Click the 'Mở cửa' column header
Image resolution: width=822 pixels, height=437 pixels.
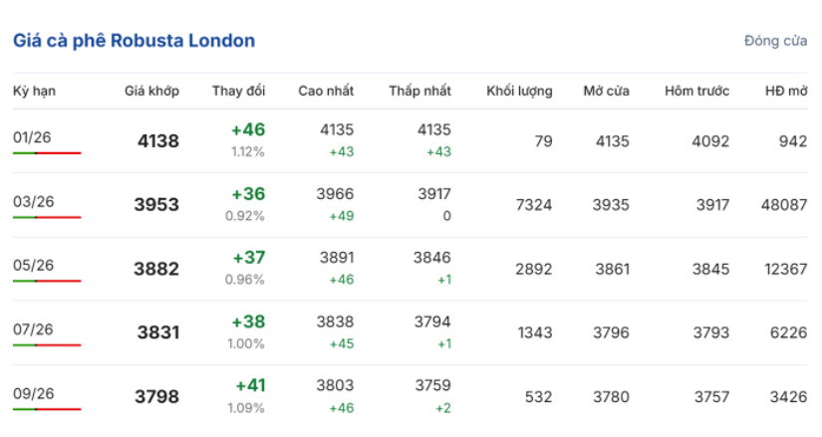point(606,91)
